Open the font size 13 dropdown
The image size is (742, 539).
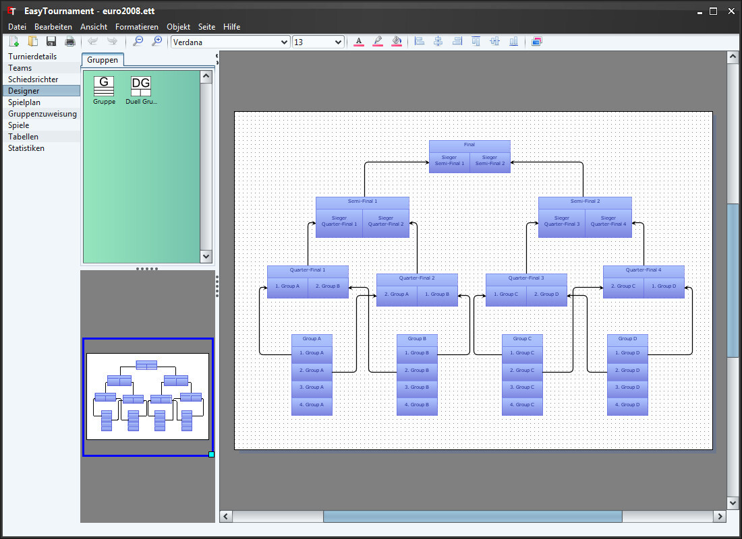click(318, 42)
